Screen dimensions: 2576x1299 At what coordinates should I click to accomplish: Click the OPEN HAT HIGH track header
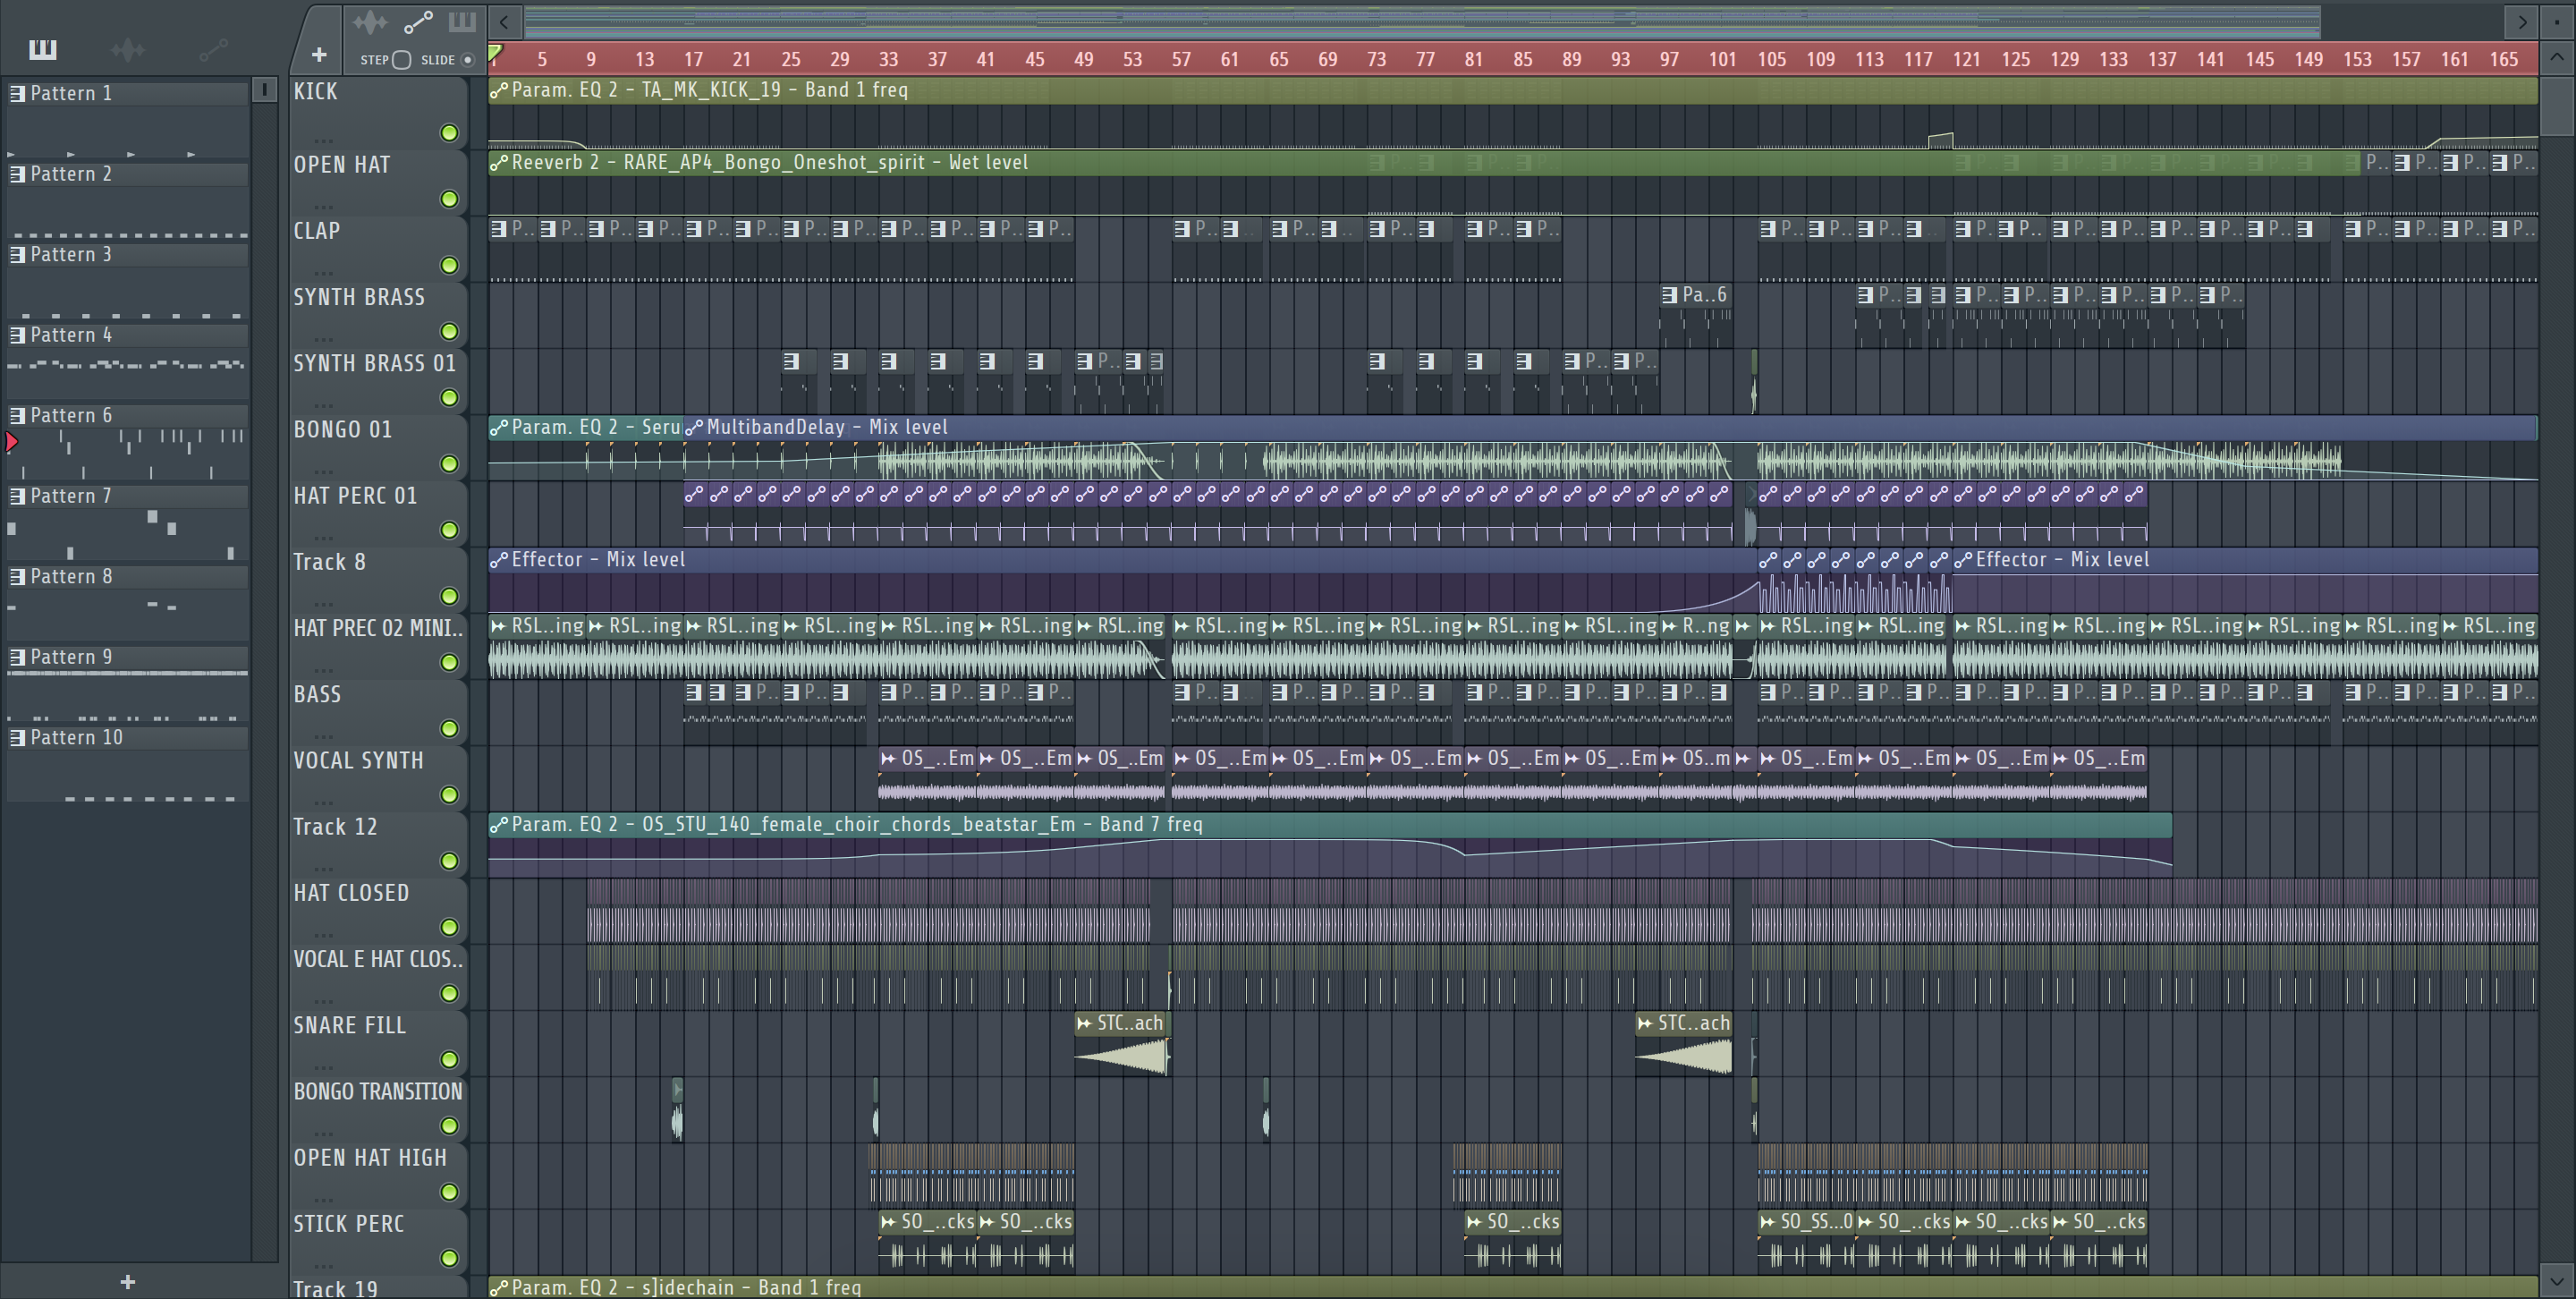[x=378, y=1176]
